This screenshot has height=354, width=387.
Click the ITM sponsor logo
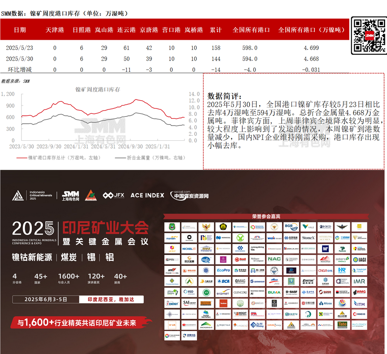tap(359, 303)
